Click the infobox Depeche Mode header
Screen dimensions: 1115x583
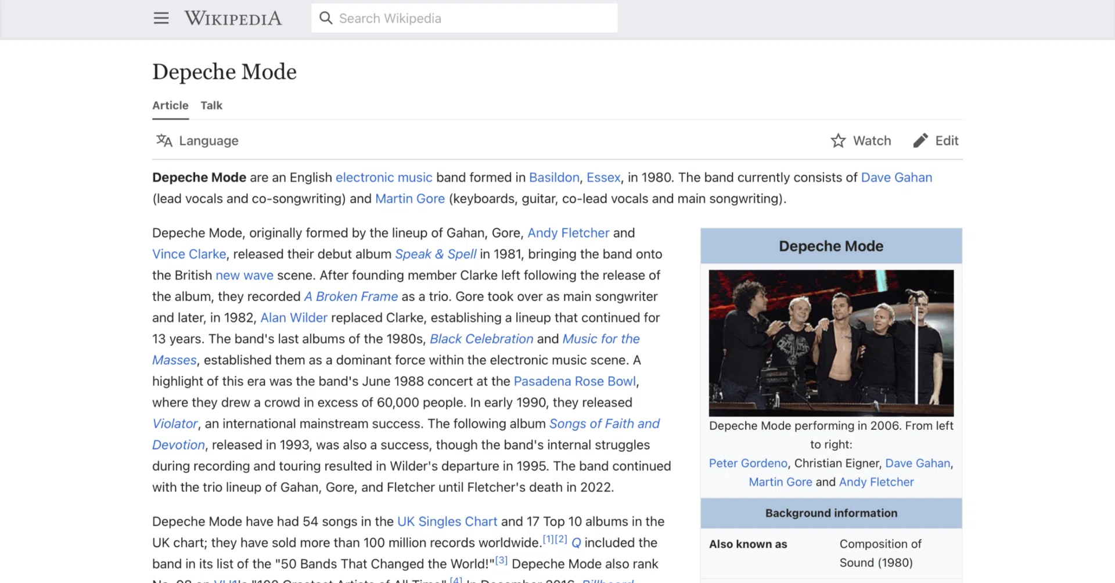point(831,246)
